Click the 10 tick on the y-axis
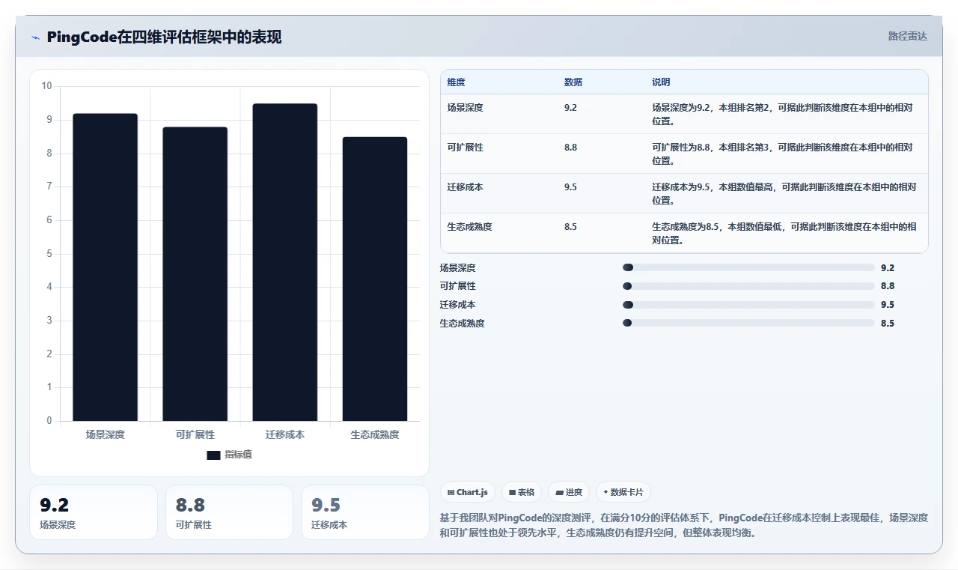Screen dimensions: 958x570 coord(47,86)
